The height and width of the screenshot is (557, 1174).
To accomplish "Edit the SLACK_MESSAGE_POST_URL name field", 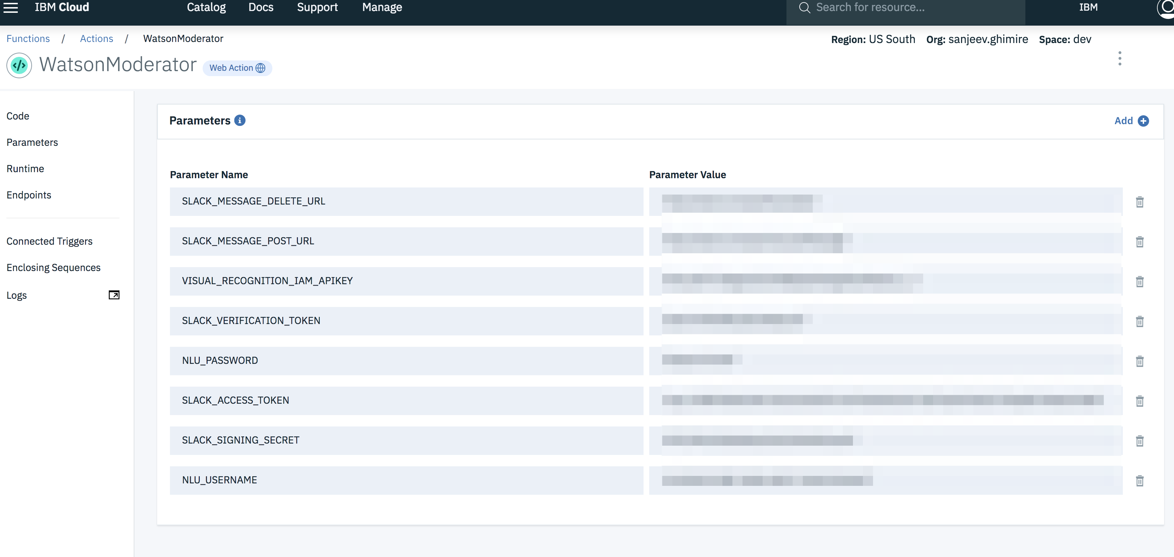I will (x=406, y=241).
